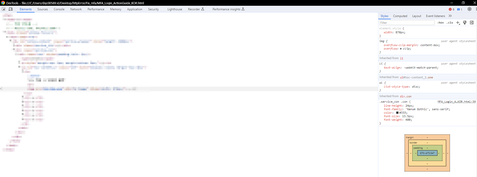Click the blue issues message icon

coord(458,9)
